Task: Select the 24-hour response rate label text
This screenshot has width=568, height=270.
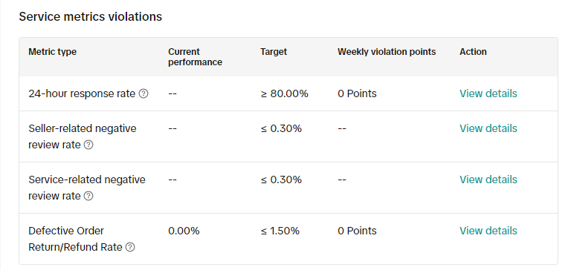Action: [82, 93]
